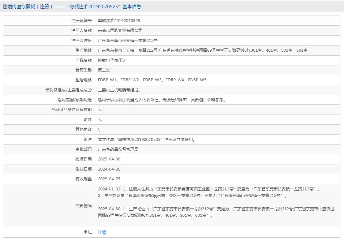Click the 注册人住所 label
The image size is (344, 241).
[81, 40]
